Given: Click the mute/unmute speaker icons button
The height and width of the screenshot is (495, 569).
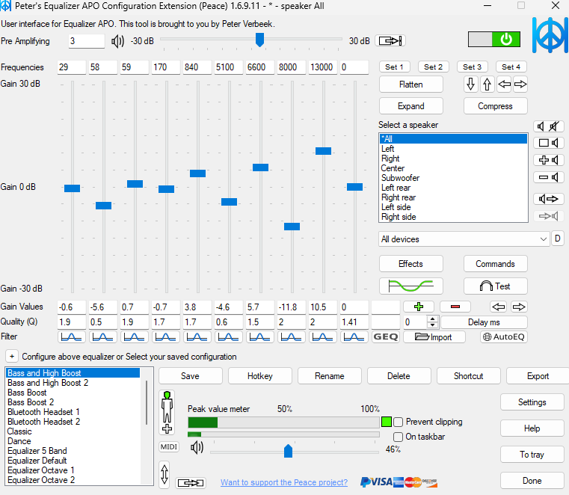Looking at the screenshot, I should click(548, 126).
